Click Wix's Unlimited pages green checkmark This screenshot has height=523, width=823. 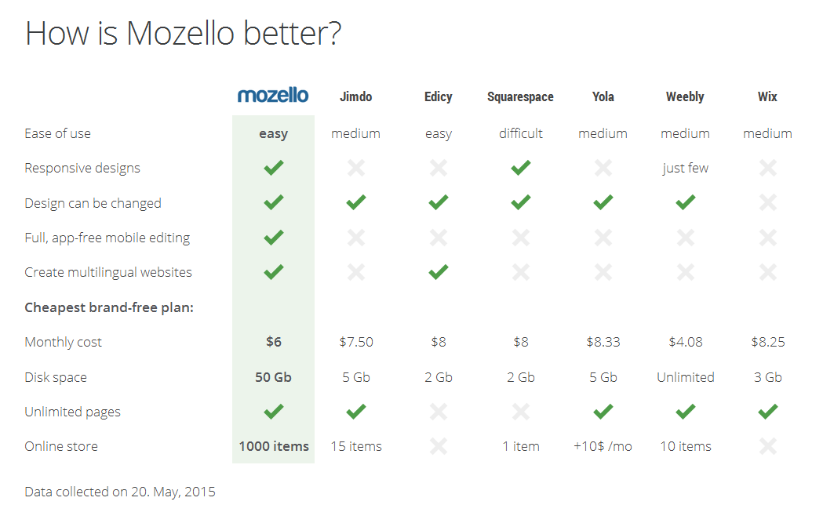(767, 412)
